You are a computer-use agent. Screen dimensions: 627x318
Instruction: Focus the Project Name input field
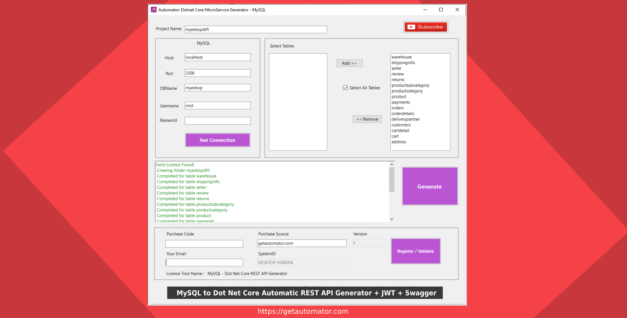coord(256,29)
